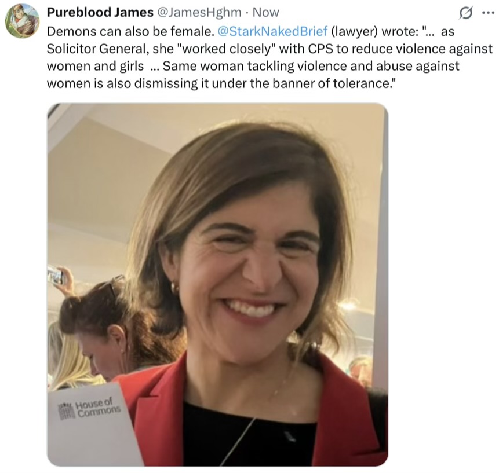Screen dimensions: 499x473
Task: Open the three-dot more options menu
Action: pyautogui.click(x=488, y=13)
